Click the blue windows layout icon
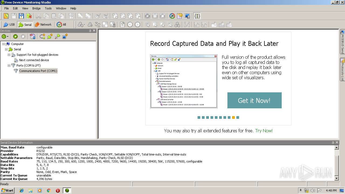 pos(187,16)
